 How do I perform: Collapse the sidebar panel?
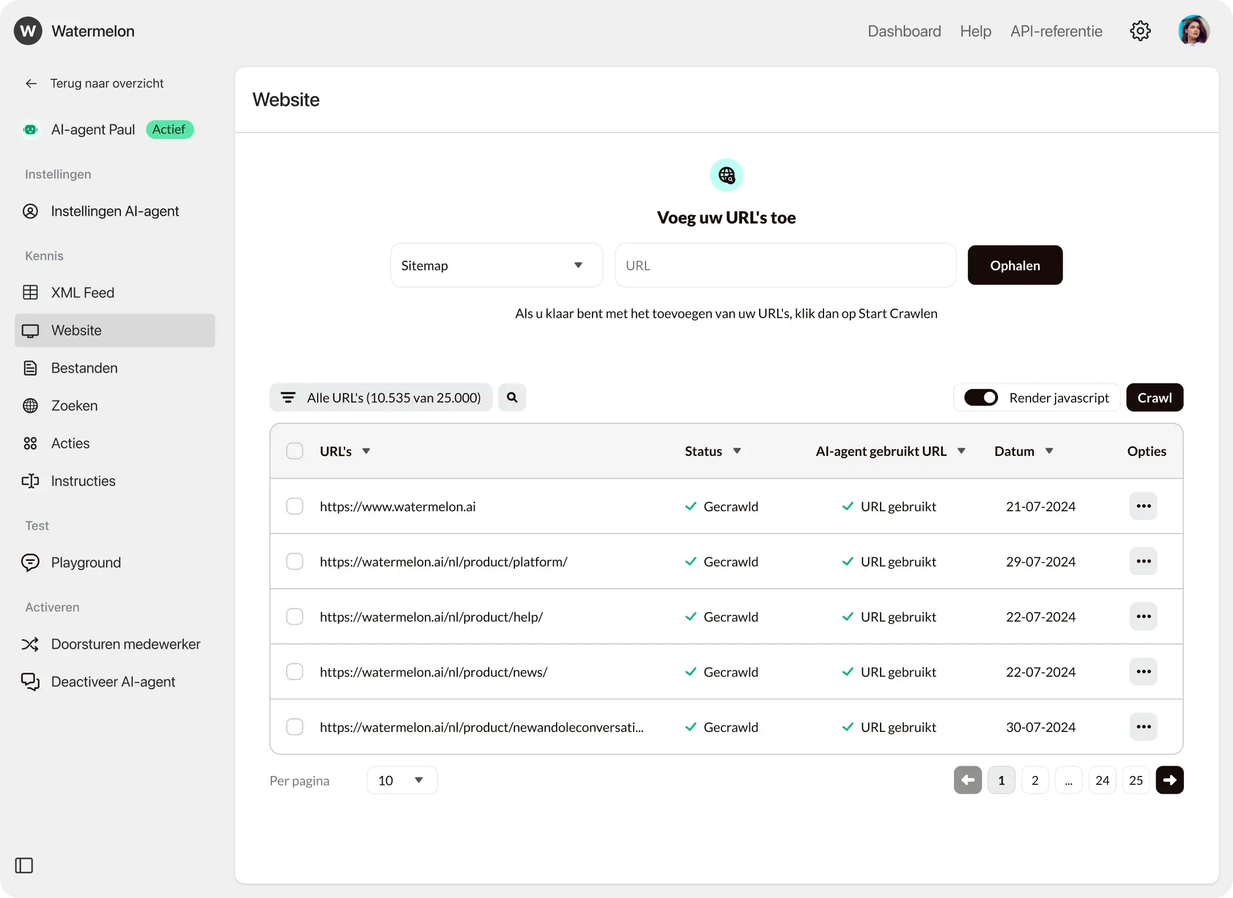point(24,865)
